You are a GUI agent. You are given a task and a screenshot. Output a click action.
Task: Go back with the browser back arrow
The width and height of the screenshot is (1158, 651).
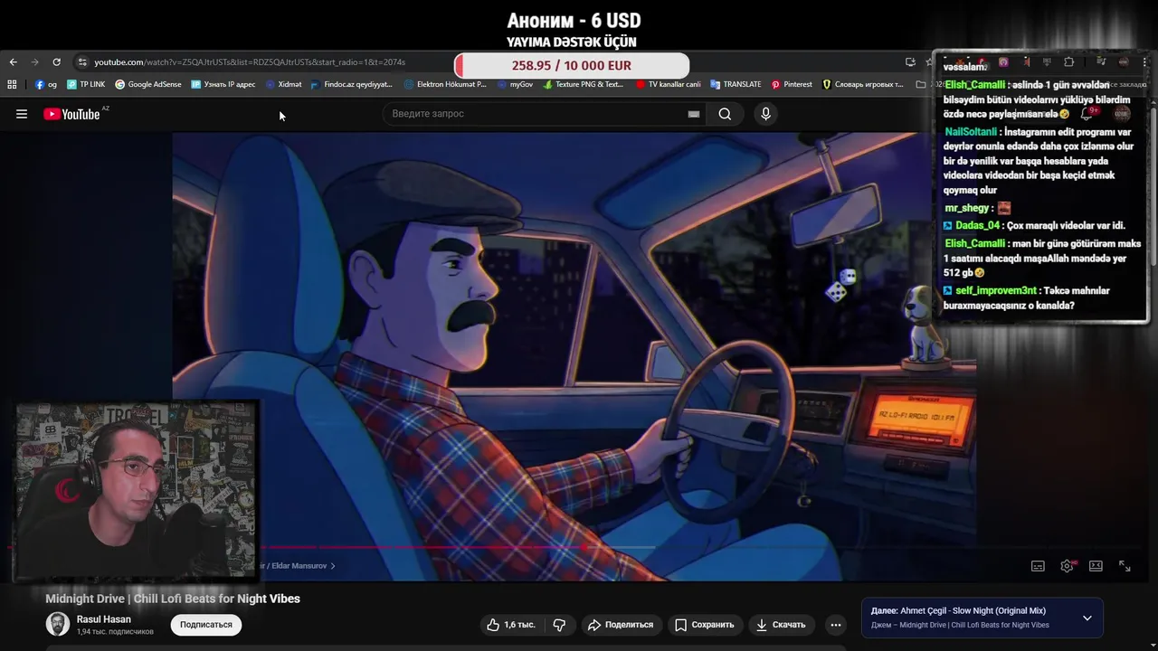point(13,62)
